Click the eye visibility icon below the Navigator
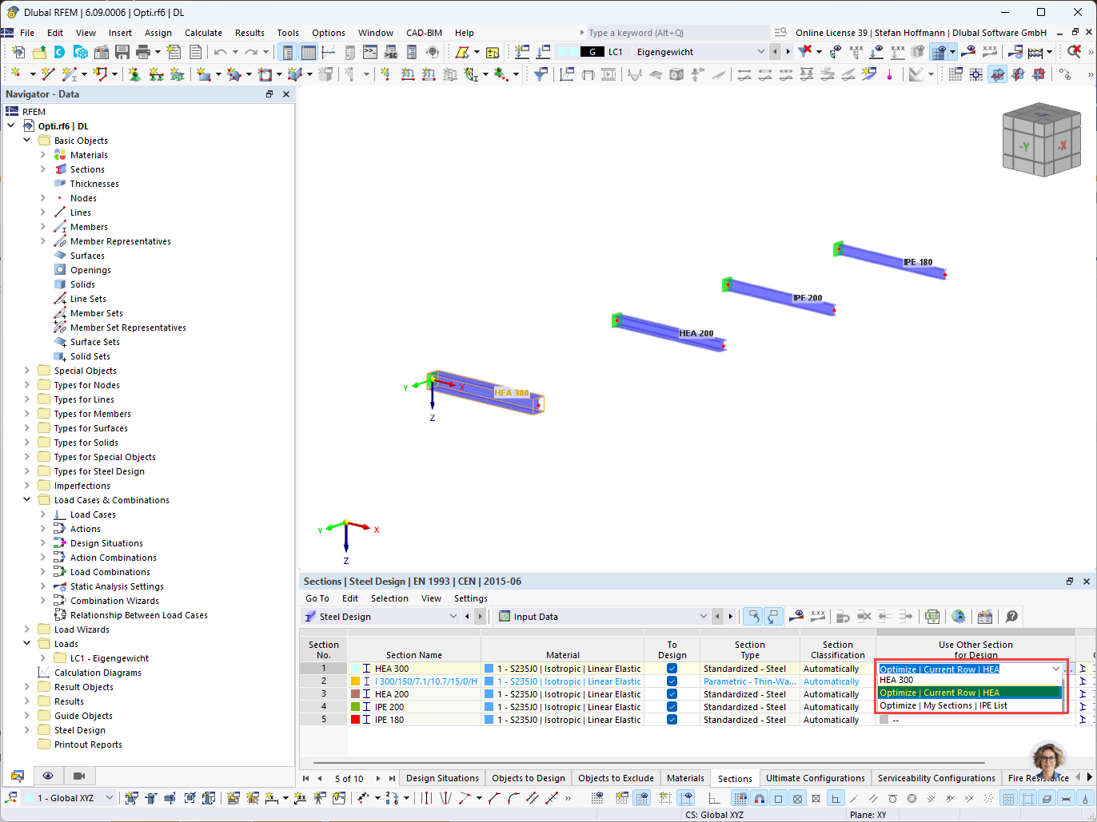This screenshot has width=1097, height=822. tap(48, 776)
